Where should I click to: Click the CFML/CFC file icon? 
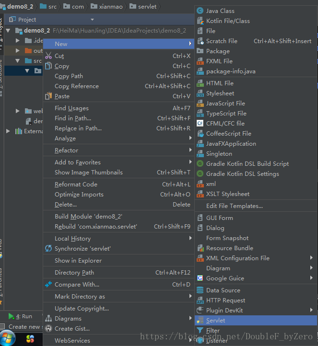click(200, 123)
